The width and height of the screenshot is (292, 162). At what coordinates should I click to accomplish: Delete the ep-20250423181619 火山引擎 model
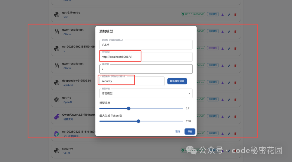[235, 134]
